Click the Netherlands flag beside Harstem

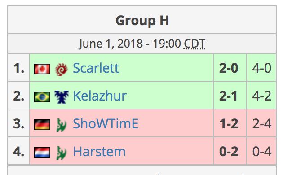pyautogui.click(x=42, y=152)
